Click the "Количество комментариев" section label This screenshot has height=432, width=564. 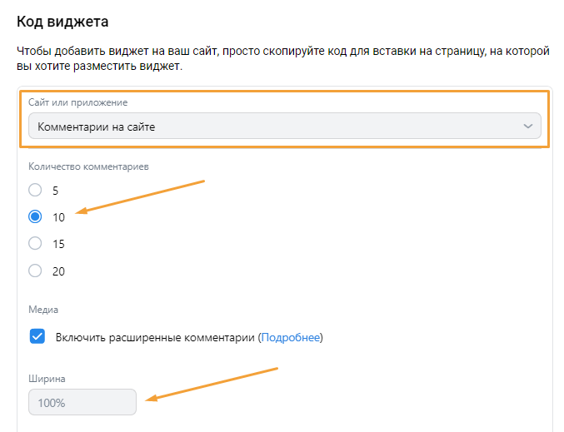point(88,166)
